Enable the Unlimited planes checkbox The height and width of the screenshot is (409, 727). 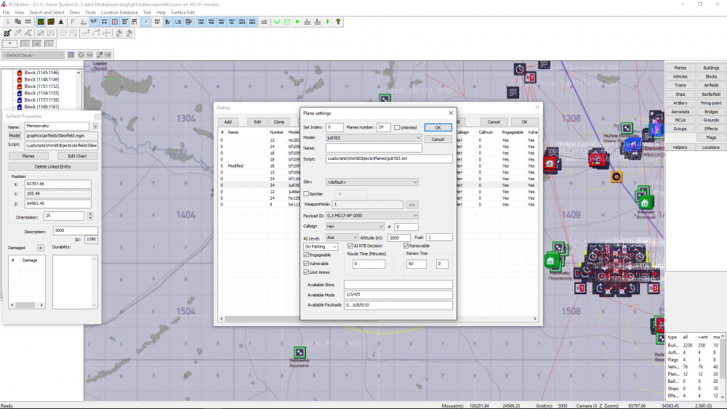[x=397, y=127]
